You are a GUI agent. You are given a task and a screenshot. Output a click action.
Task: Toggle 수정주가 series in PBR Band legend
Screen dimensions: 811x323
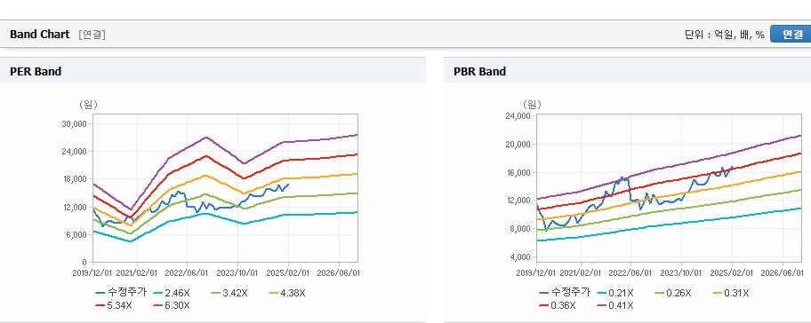565,293
